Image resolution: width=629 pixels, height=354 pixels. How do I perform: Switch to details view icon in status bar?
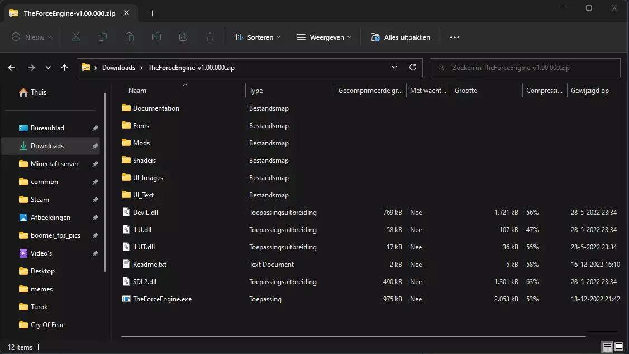607,347
